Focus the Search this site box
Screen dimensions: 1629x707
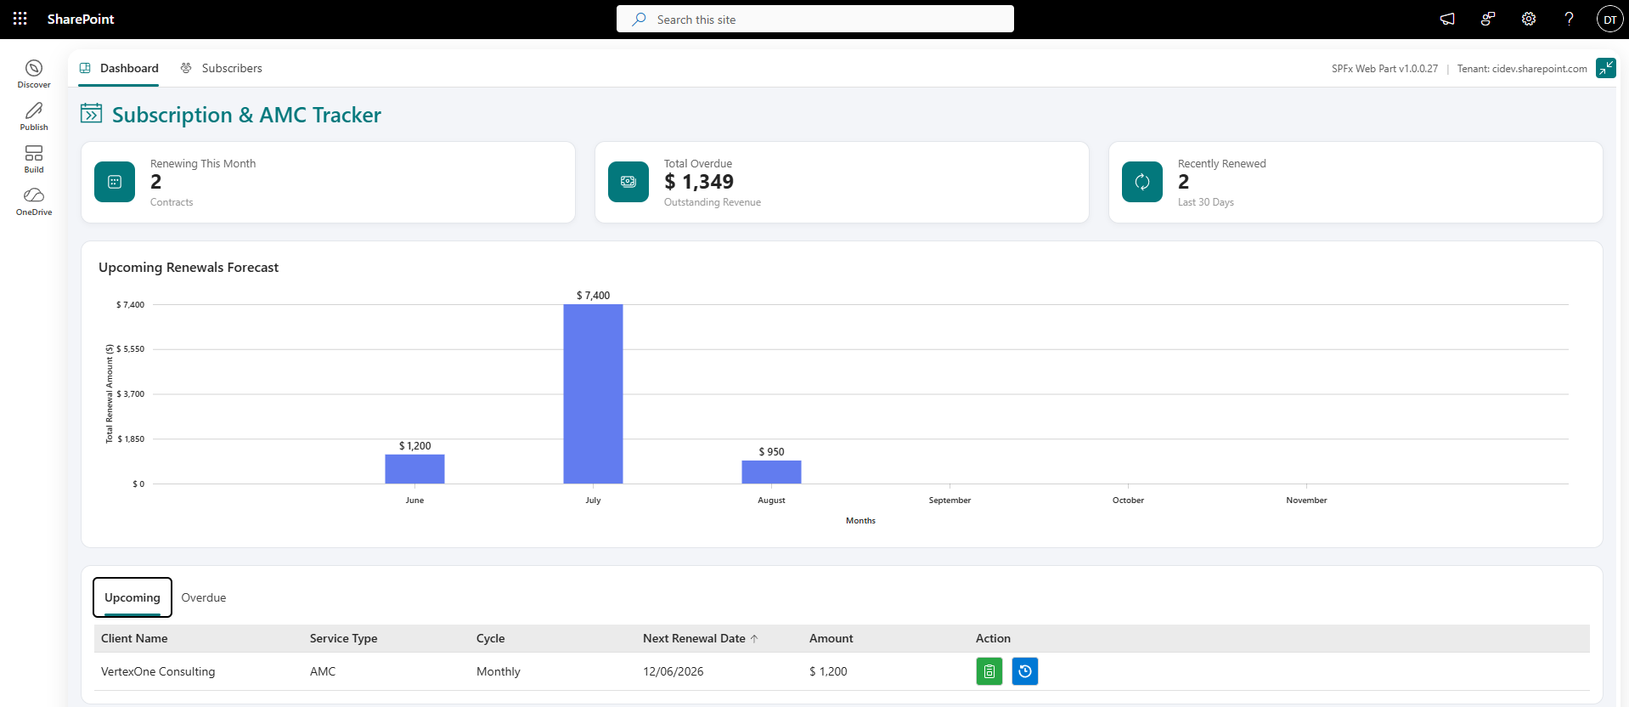[x=815, y=19]
